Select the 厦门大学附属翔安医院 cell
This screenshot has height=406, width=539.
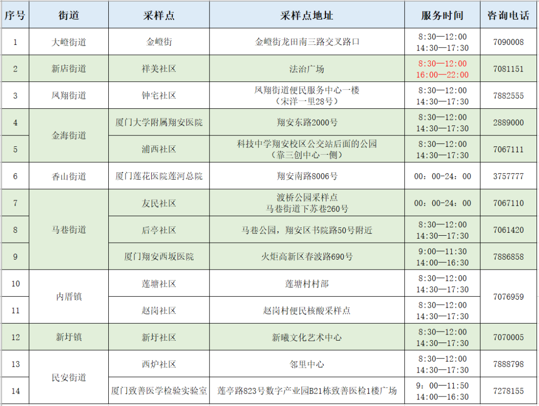[x=159, y=122]
